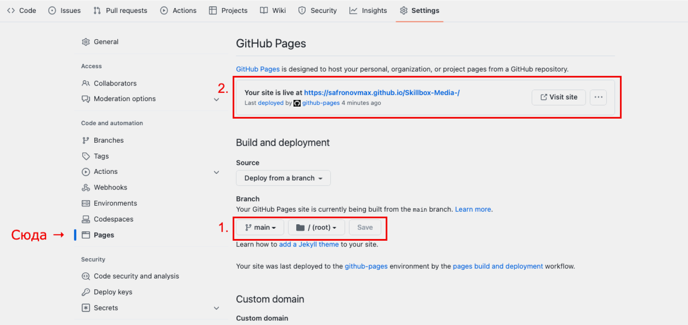Image resolution: width=688 pixels, height=325 pixels.
Task: Go to Pull requests tab
Action: pos(120,10)
